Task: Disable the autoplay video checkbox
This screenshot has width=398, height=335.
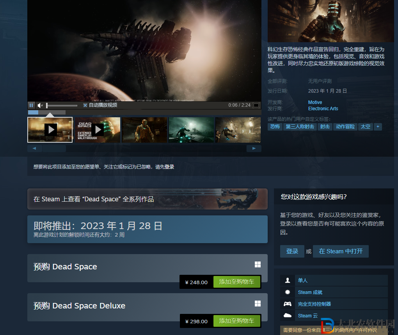Action: 85,105
